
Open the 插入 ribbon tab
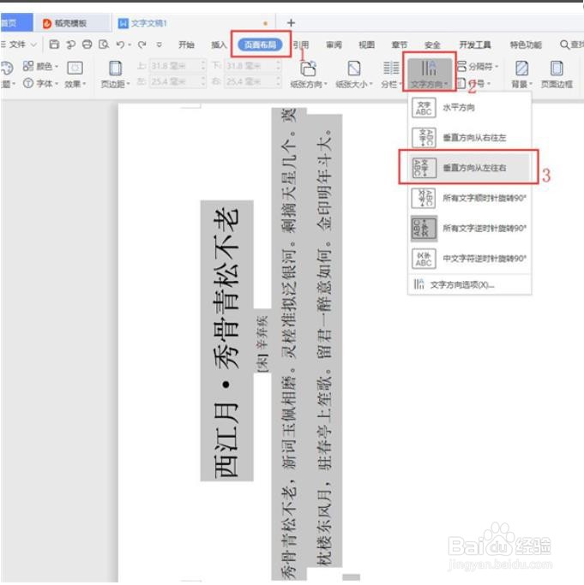point(219,45)
